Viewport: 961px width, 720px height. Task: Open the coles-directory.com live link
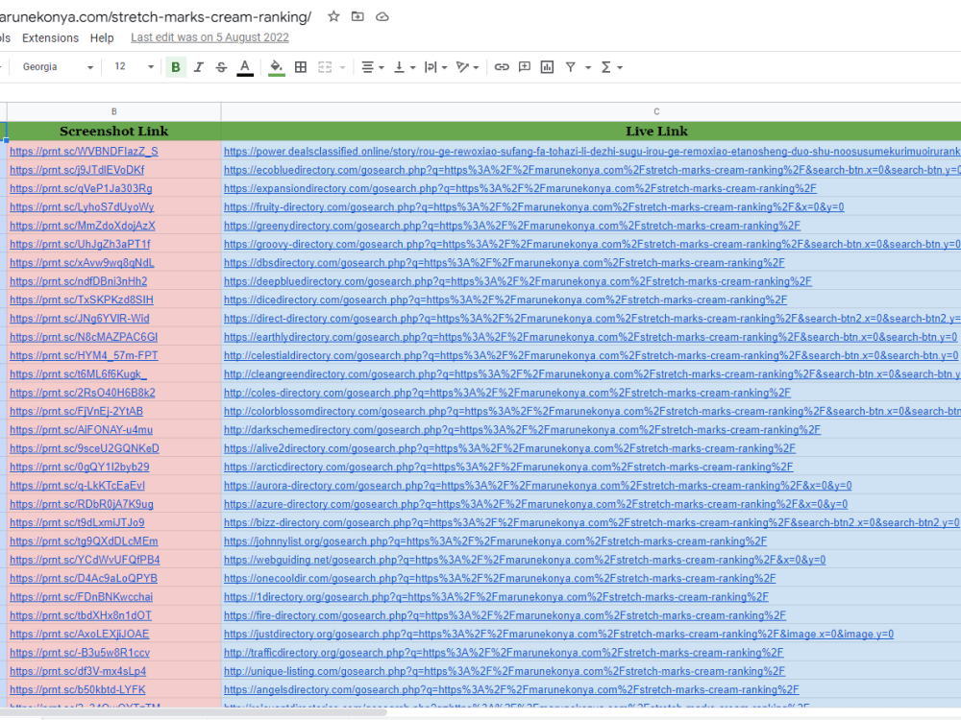coord(507,393)
